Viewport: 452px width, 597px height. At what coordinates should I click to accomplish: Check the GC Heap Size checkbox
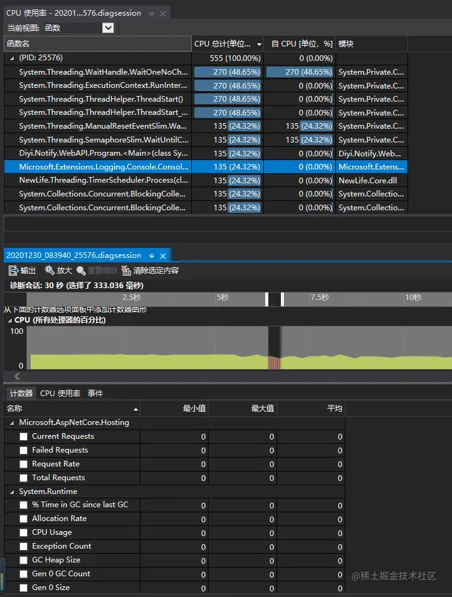(x=24, y=560)
